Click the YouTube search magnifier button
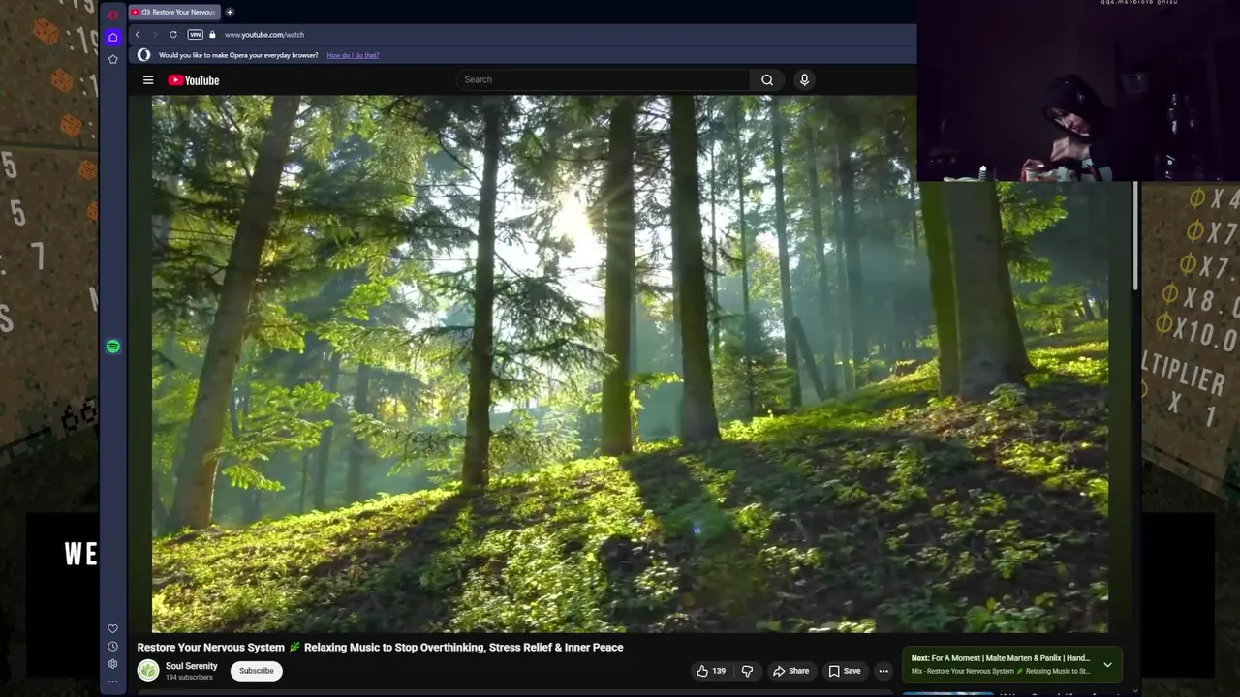Screen dimensions: 1240x697 767,79
